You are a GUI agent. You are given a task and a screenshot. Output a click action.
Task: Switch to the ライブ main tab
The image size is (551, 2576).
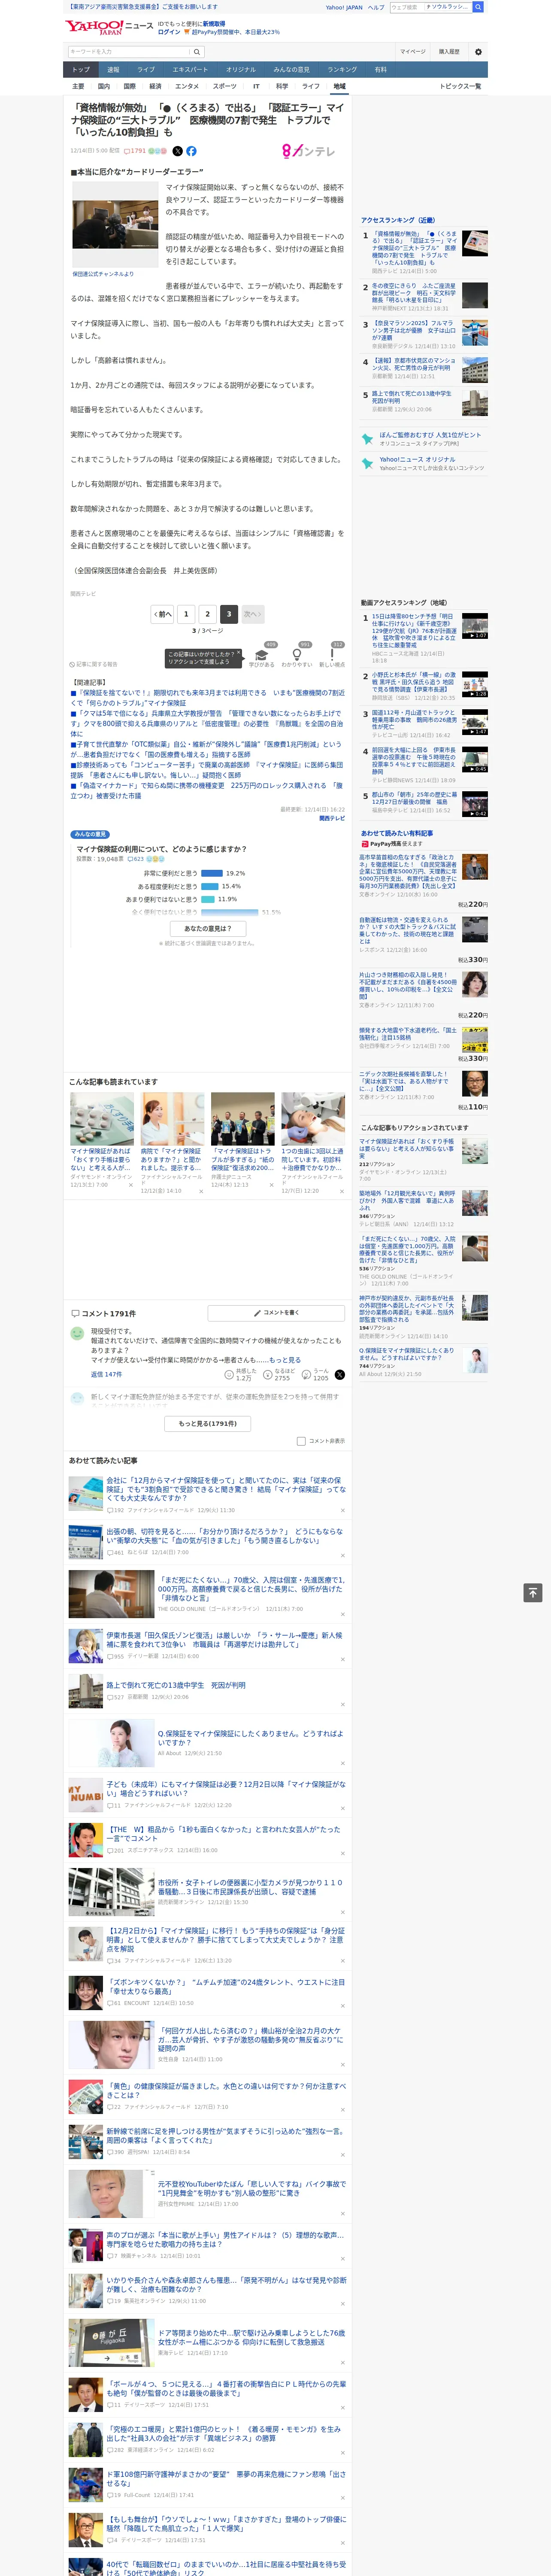click(146, 70)
